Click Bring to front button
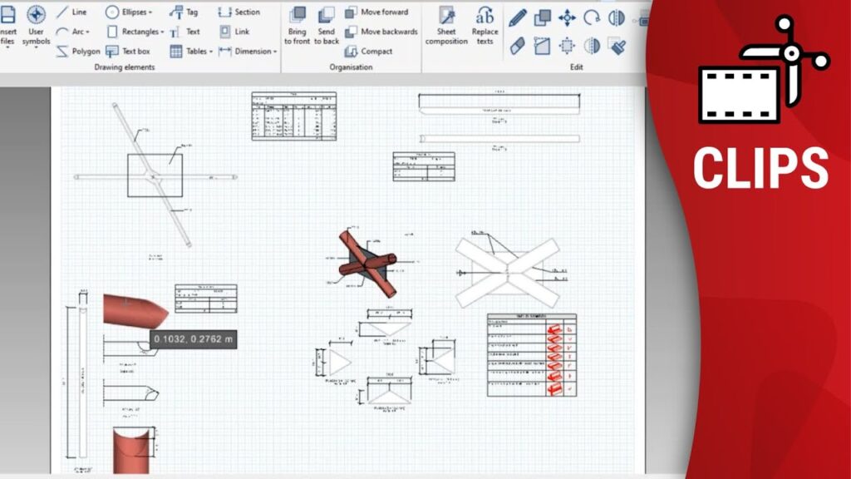This screenshot has width=851, height=479. click(297, 25)
